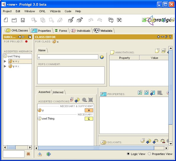Switch to the Properties tab
176x161 pixels.
pos(41,30)
